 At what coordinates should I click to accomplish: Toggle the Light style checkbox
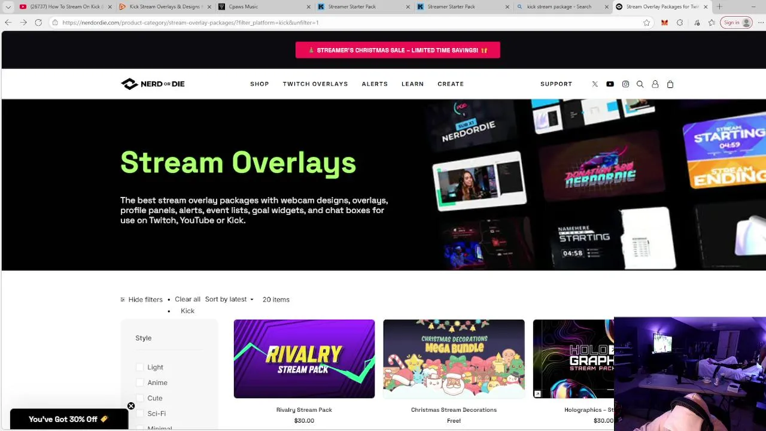click(140, 367)
